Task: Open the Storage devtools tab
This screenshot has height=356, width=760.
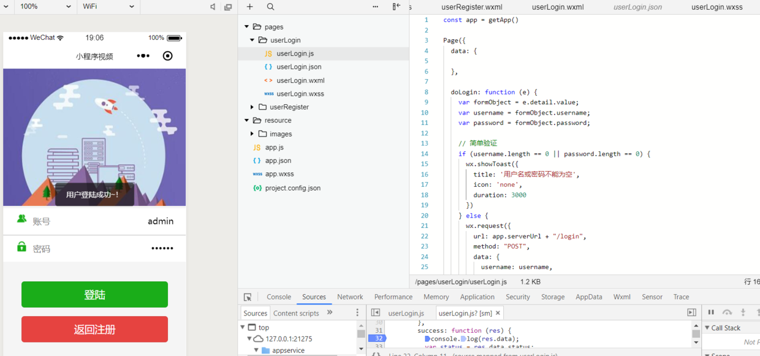Action: pos(553,297)
